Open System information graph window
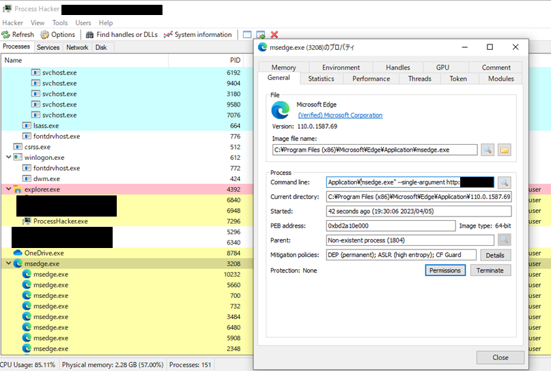The image size is (551, 371). pos(197,35)
